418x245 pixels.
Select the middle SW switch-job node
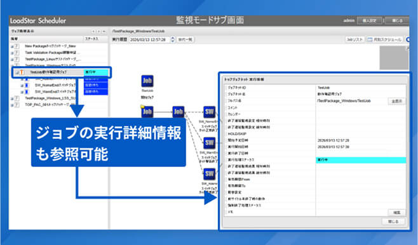pos(209,143)
